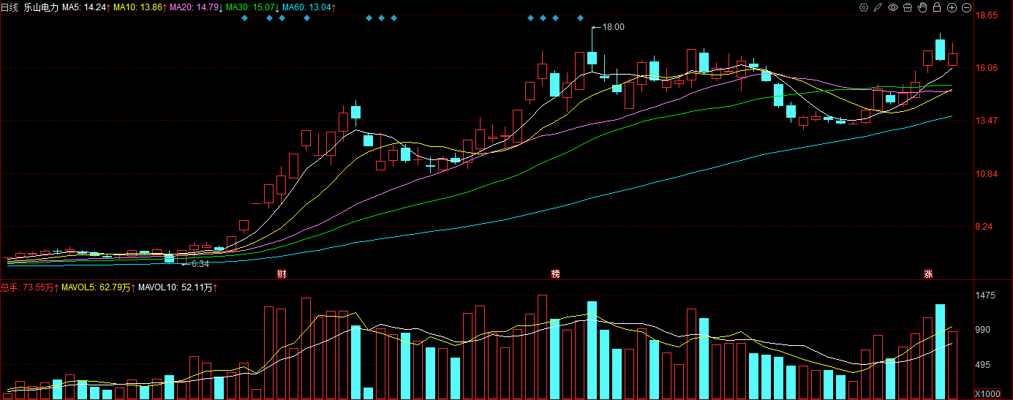The width and height of the screenshot is (1013, 400).
Task: Click the X1000 volume unit label
Action: pyautogui.click(x=987, y=394)
